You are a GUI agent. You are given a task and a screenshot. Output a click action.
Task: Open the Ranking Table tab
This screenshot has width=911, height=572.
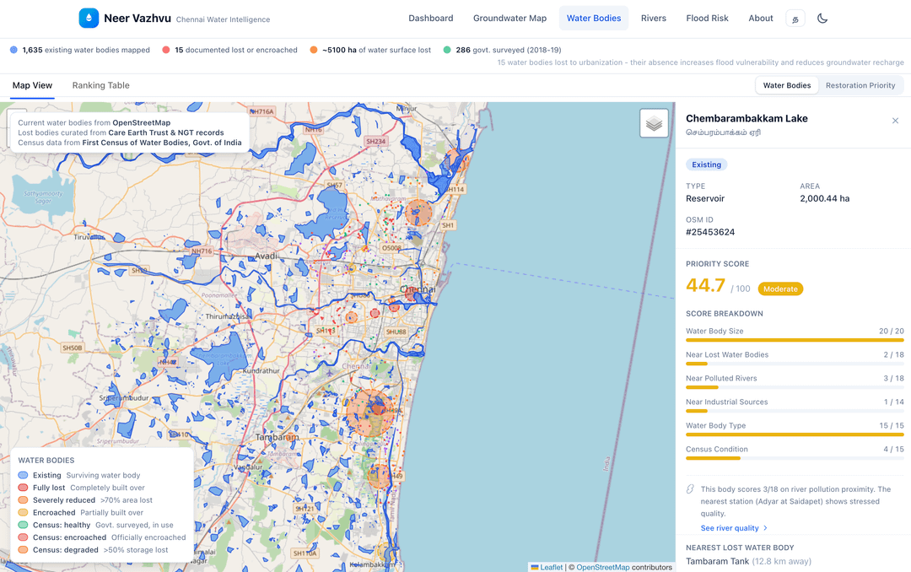coord(100,85)
